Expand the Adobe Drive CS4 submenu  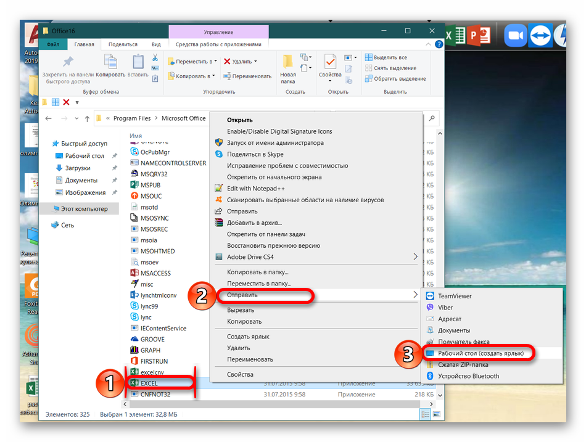coord(415,256)
